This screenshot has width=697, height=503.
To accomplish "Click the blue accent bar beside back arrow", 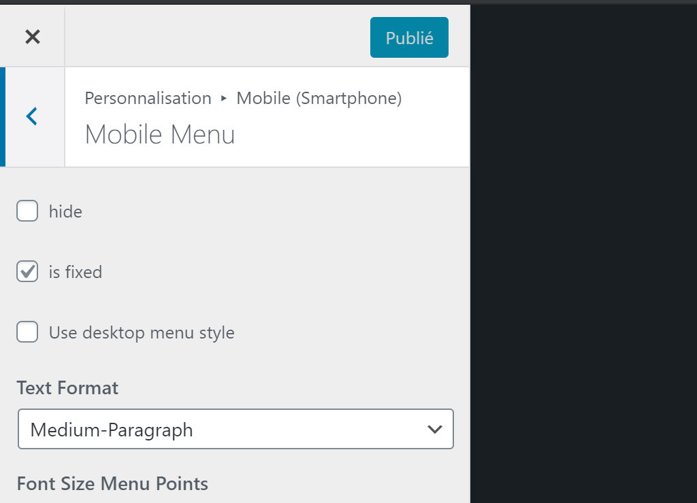I will [3, 117].
